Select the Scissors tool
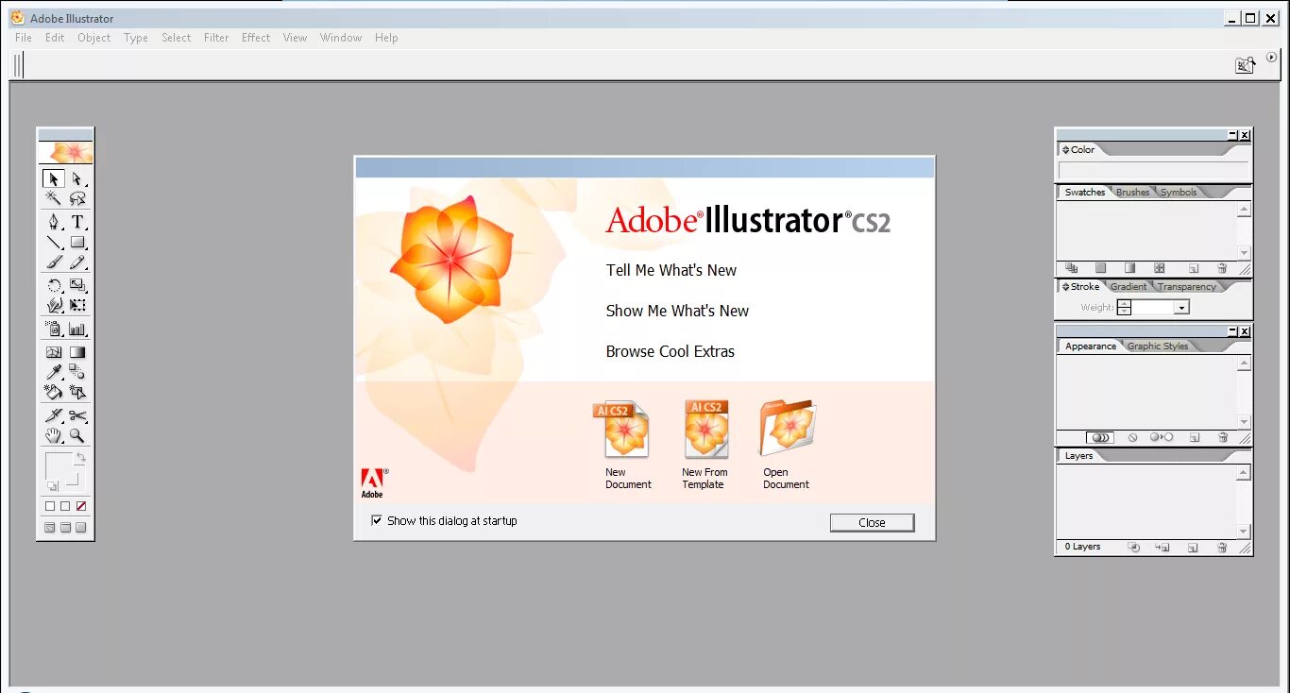 pyautogui.click(x=77, y=415)
